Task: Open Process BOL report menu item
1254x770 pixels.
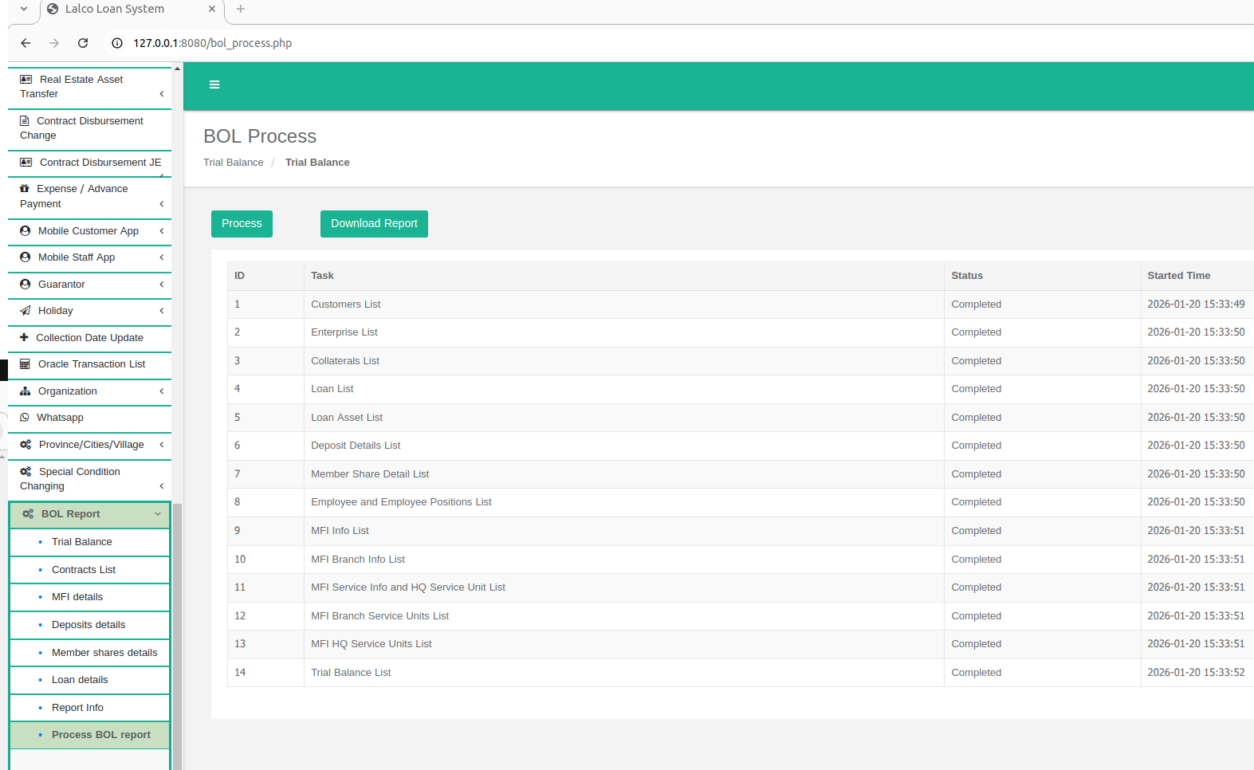Action: [x=100, y=735]
